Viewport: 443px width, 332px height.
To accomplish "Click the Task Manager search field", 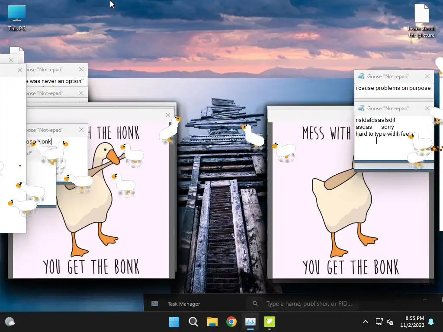I will pos(302,303).
